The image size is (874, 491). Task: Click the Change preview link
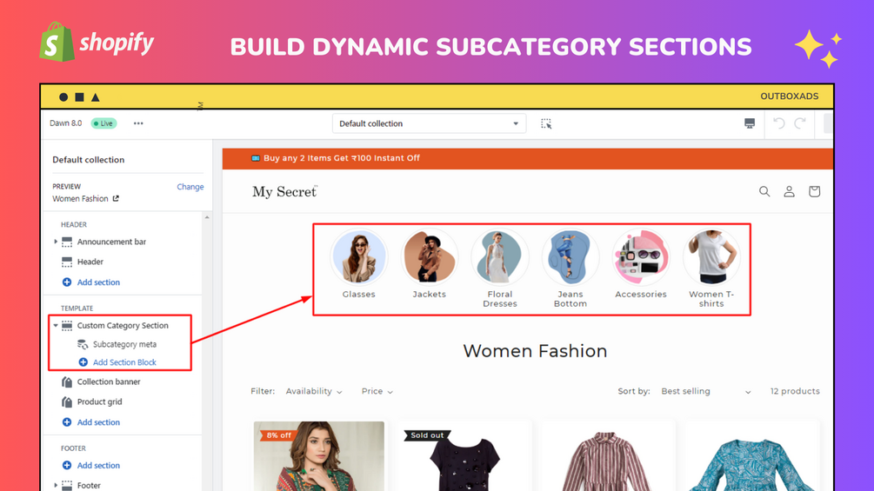pos(190,187)
